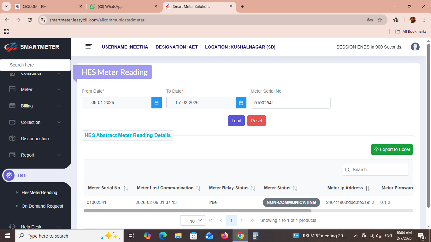Viewport: 431px width, 242px height.
Task: Click the user profile avatar beside session timer
Action: [415, 47]
